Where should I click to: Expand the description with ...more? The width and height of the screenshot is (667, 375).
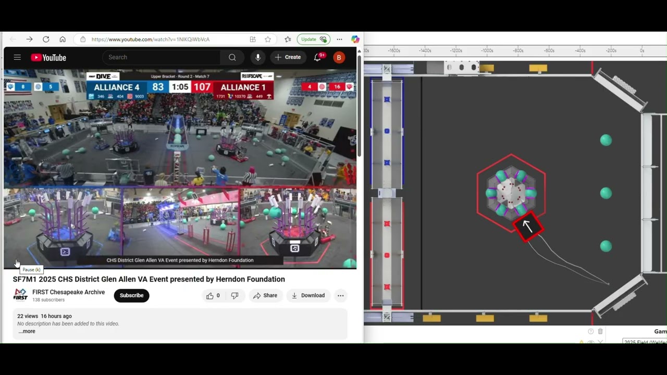pyautogui.click(x=27, y=331)
